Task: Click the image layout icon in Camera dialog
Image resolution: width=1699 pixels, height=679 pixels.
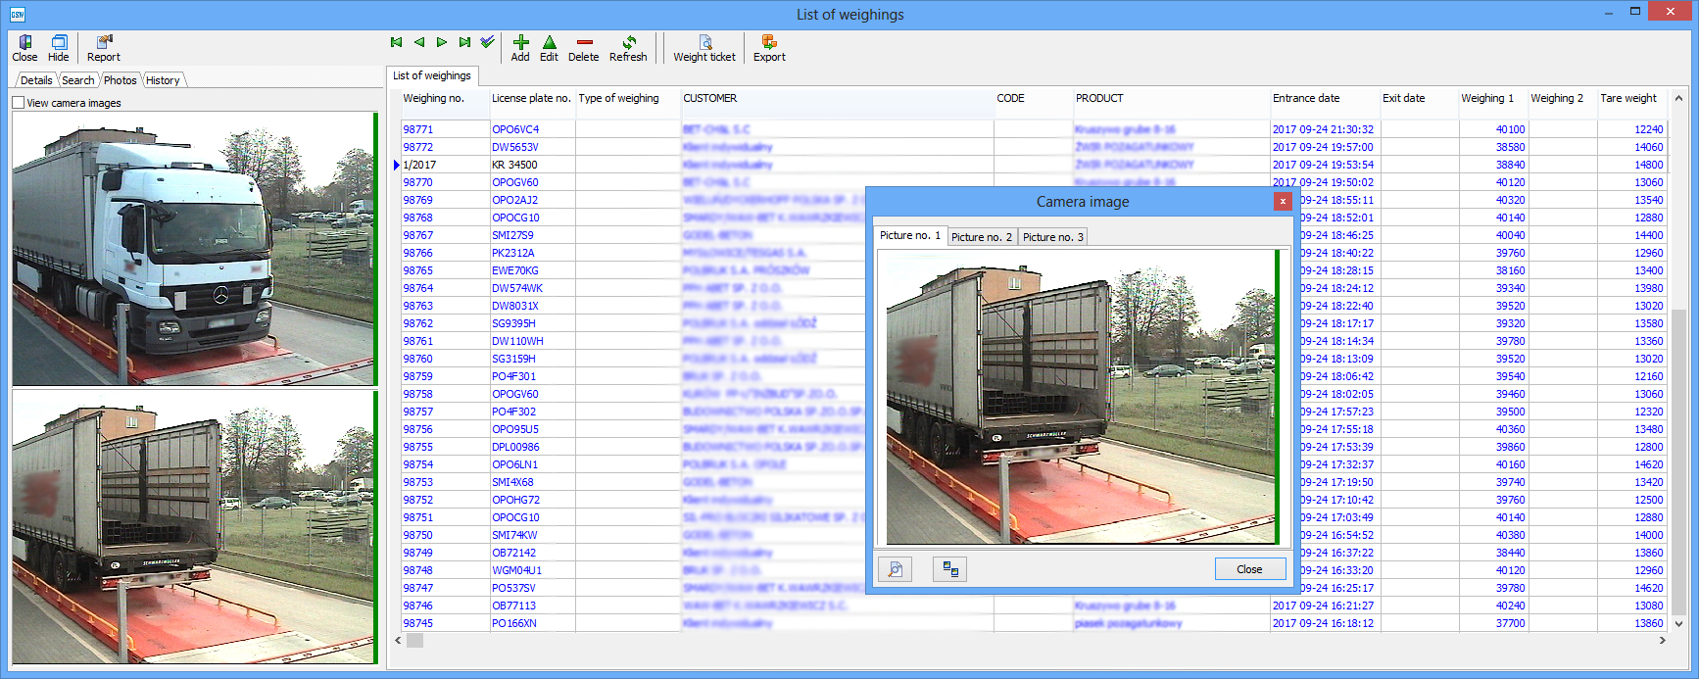Action: pos(949,569)
